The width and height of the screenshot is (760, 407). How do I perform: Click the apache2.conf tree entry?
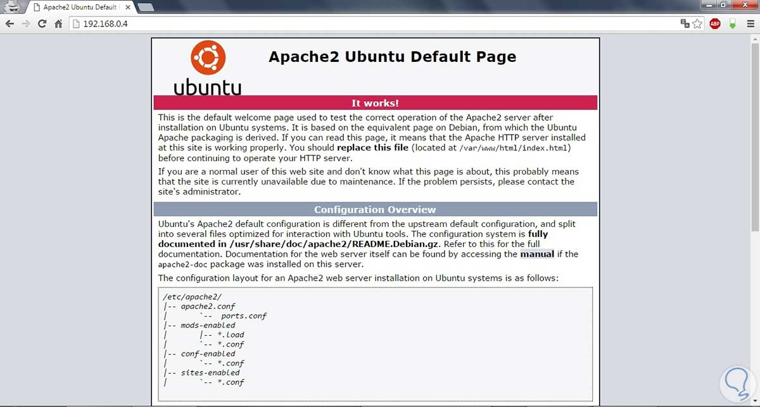(208, 307)
